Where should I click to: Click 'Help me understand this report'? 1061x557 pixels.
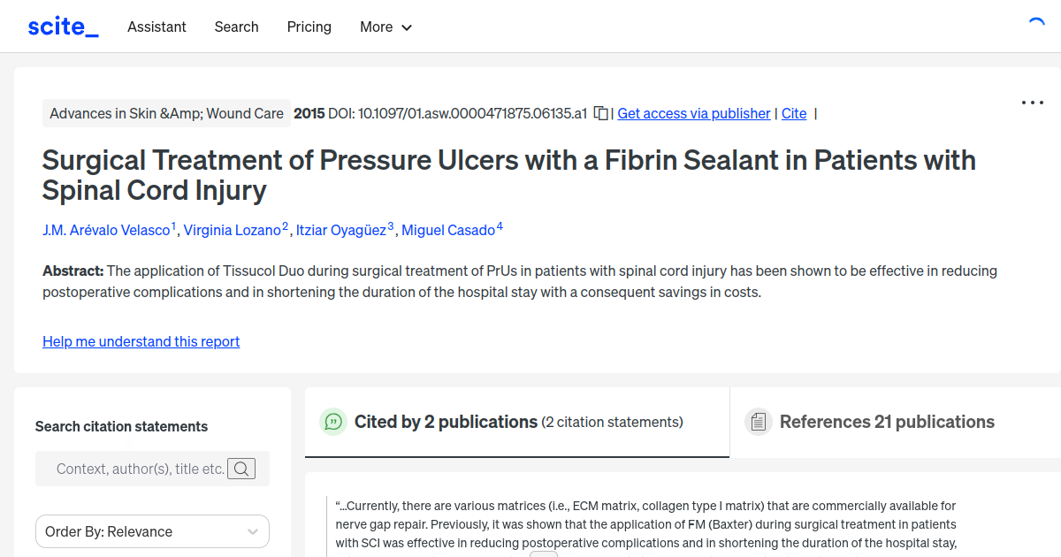coord(141,341)
